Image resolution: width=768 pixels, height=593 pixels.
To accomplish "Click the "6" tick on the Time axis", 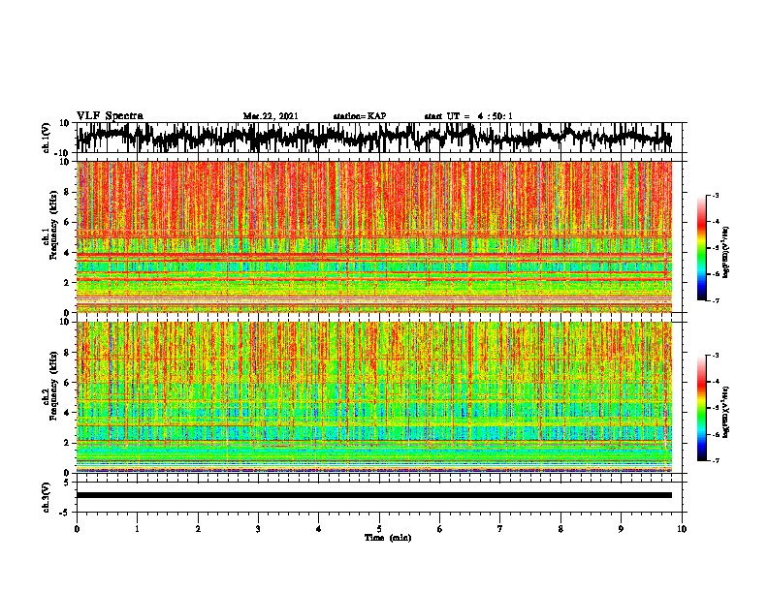I will [x=440, y=529].
